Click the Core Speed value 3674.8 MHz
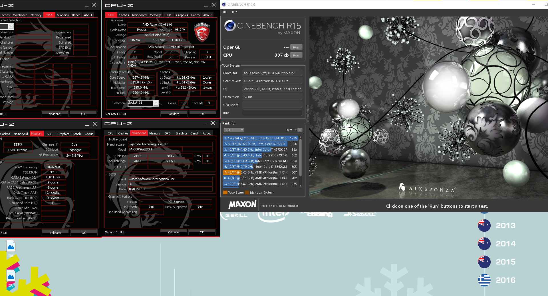Image resolution: width=548 pixels, height=296 pixels. pos(141,77)
